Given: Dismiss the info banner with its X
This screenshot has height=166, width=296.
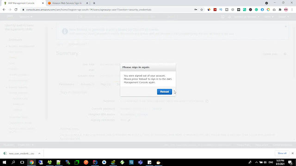Looking at the screenshot, I should (x=286, y=27).
